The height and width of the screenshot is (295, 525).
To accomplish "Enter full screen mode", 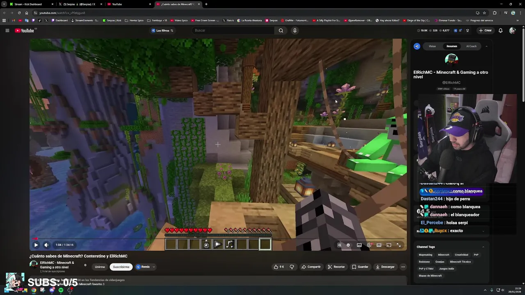I will [x=399, y=245].
